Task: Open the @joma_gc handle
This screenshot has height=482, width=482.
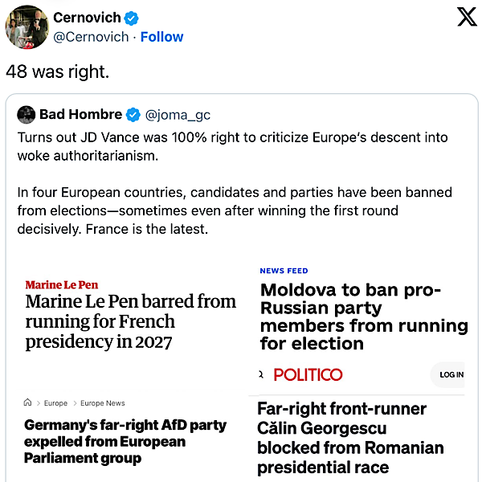Action: [174, 114]
